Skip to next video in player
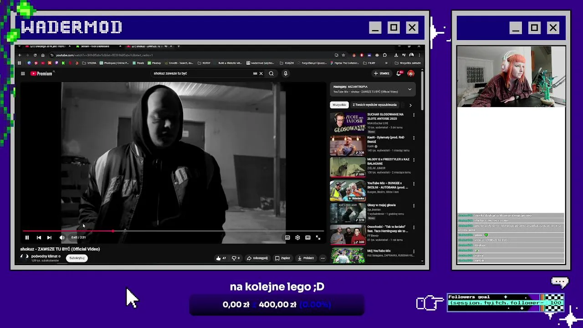 pos(49,237)
